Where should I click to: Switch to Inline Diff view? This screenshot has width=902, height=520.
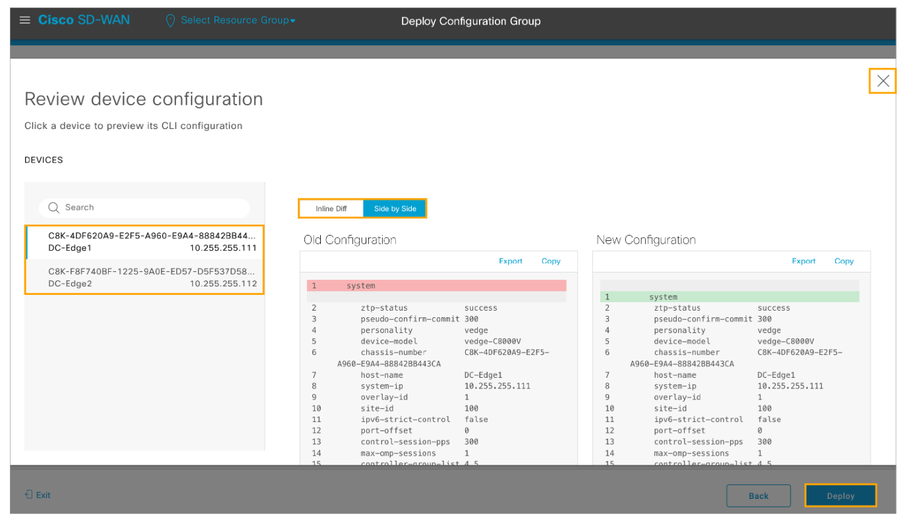pyautogui.click(x=331, y=209)
